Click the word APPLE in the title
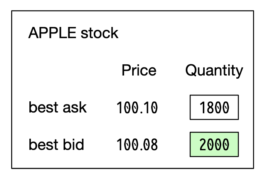The height and width of the screenshot is (178, 266). 52,34
